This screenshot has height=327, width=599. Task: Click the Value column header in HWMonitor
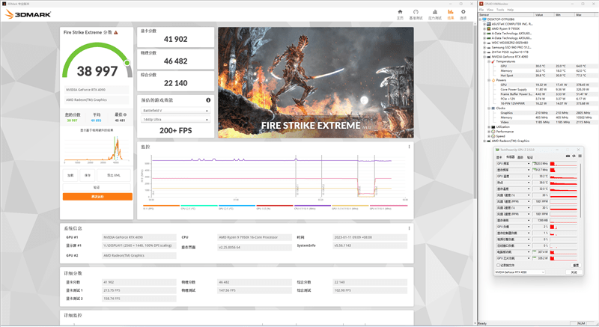[x=544, y=14]
